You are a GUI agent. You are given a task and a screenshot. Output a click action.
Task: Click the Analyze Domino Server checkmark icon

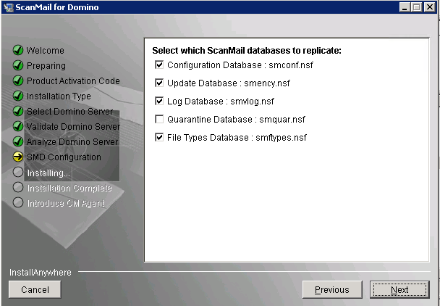[19, 142]
